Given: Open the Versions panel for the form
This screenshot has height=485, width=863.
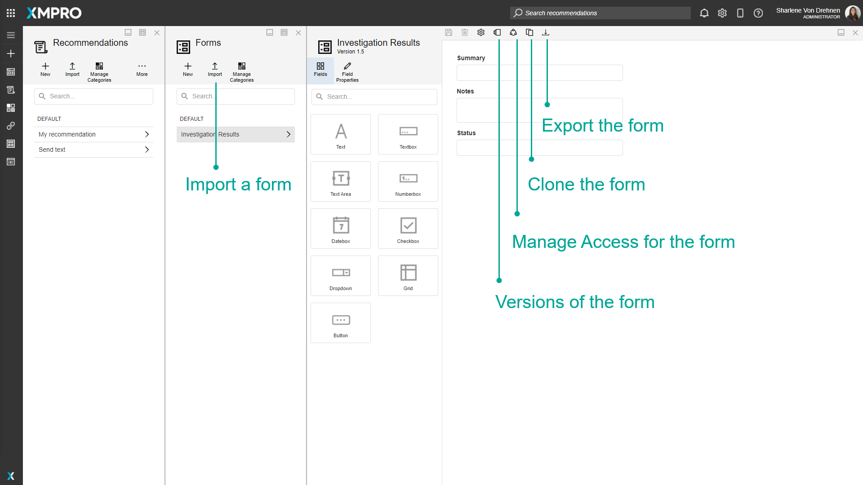Looking at the screenshot, I should click(x=498, y=32).
